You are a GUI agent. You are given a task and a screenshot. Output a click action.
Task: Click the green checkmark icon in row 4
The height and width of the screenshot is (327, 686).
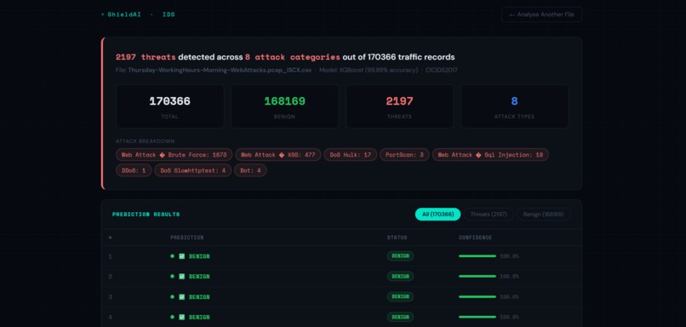tap(181, 317)
